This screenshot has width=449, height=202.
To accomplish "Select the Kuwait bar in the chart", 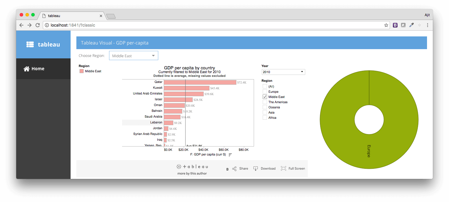I will (187, 88).
